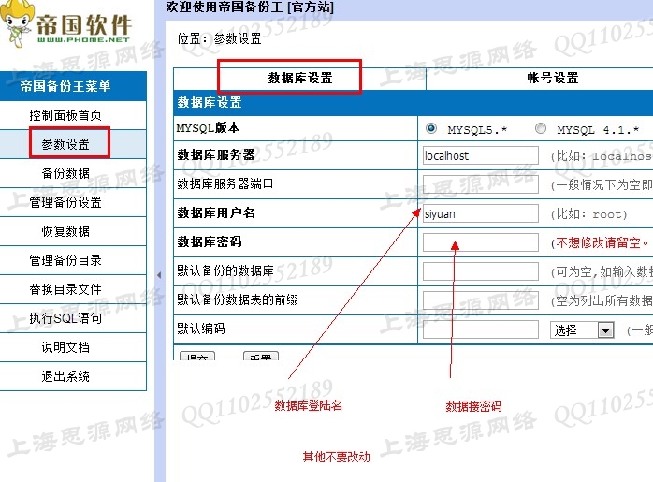The image size is (653, 482).
Task: Select MYSQL5.* version radio button
Action: coord(431,128)
